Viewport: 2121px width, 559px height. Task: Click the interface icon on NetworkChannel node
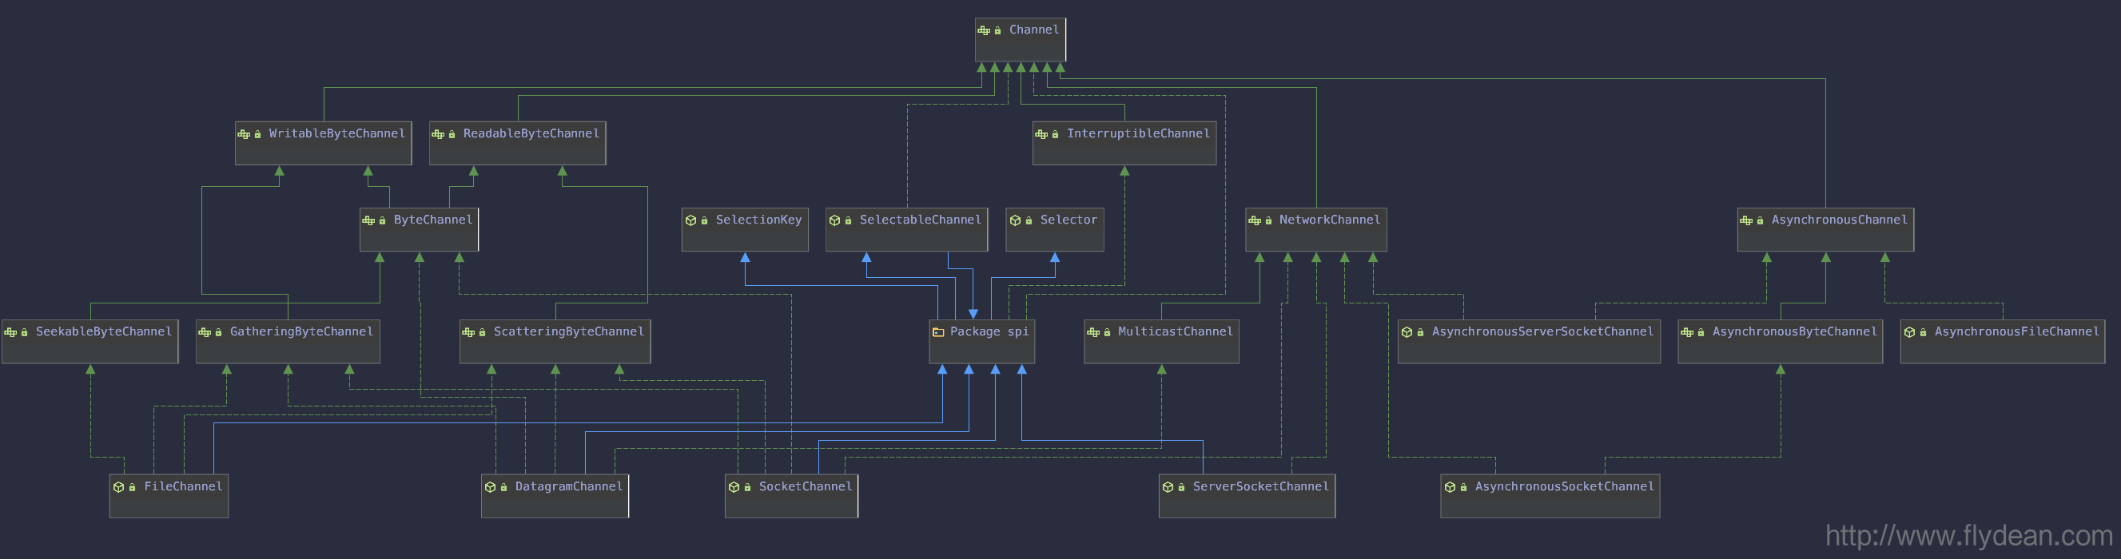point(1255,220)
